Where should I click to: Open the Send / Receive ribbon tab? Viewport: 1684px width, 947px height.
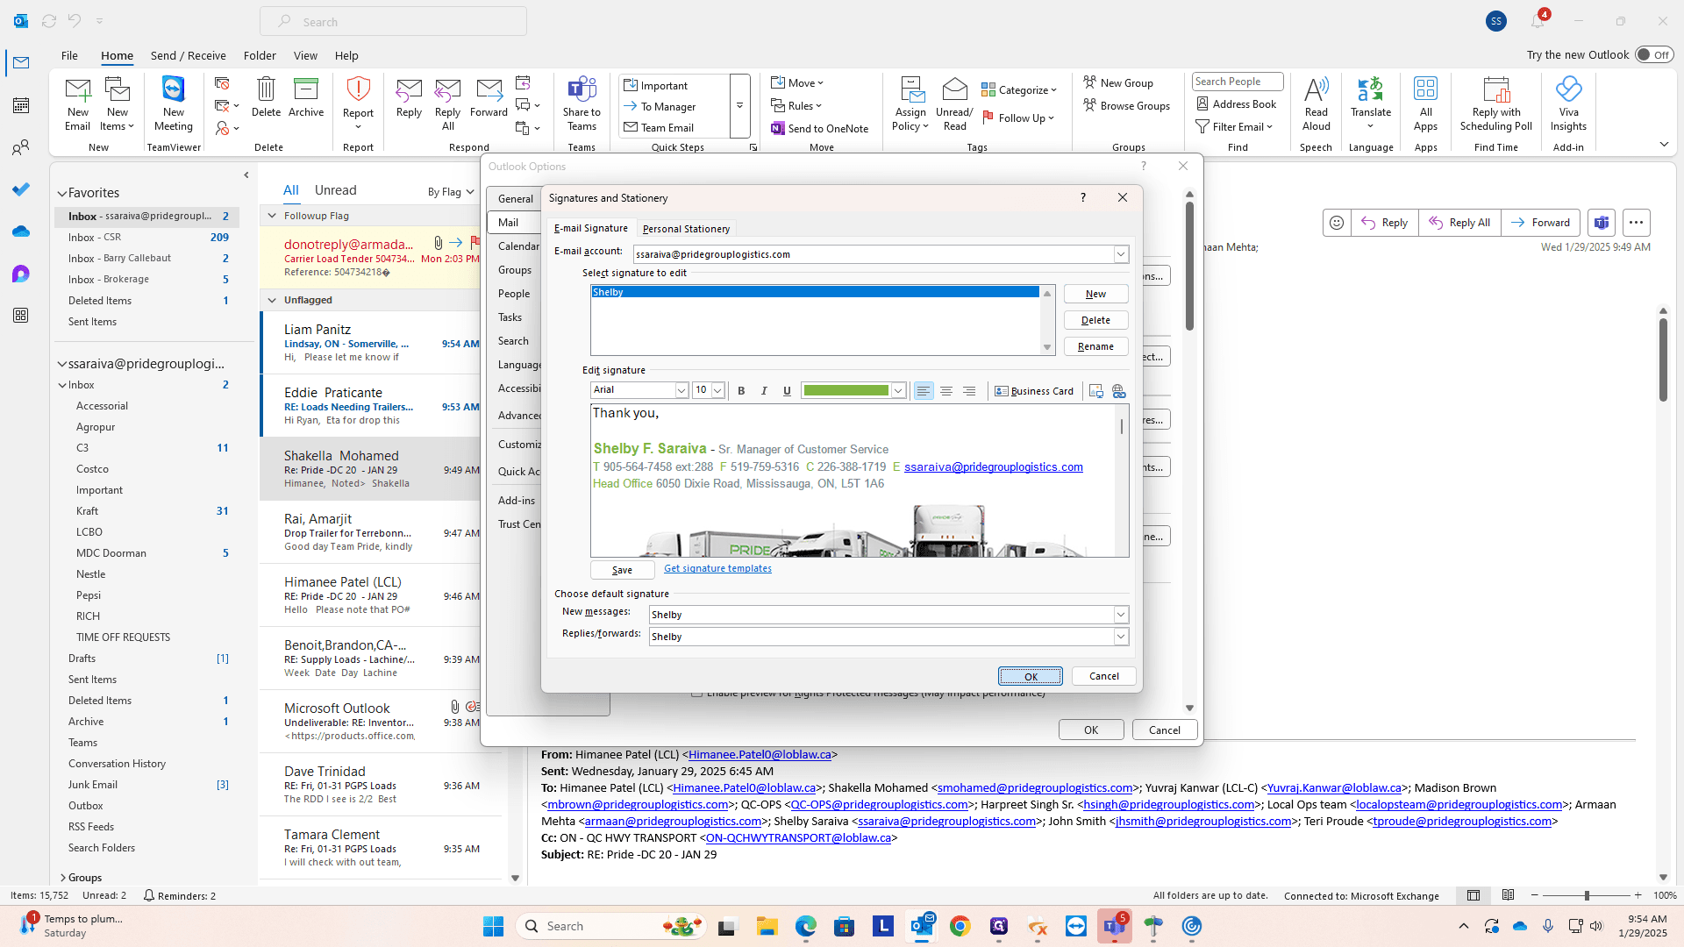coord(188,55)
